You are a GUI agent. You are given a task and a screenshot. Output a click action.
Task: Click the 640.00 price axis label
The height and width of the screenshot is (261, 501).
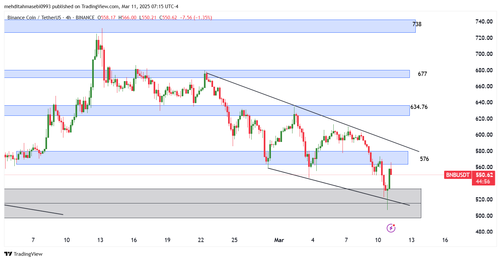(x=484, y=102)
